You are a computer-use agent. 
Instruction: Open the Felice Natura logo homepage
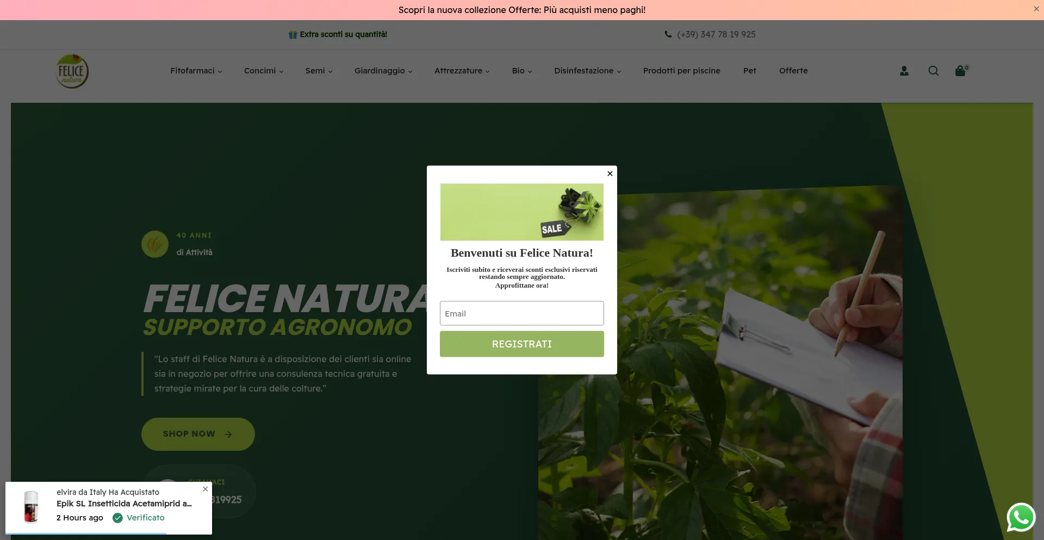72,71
